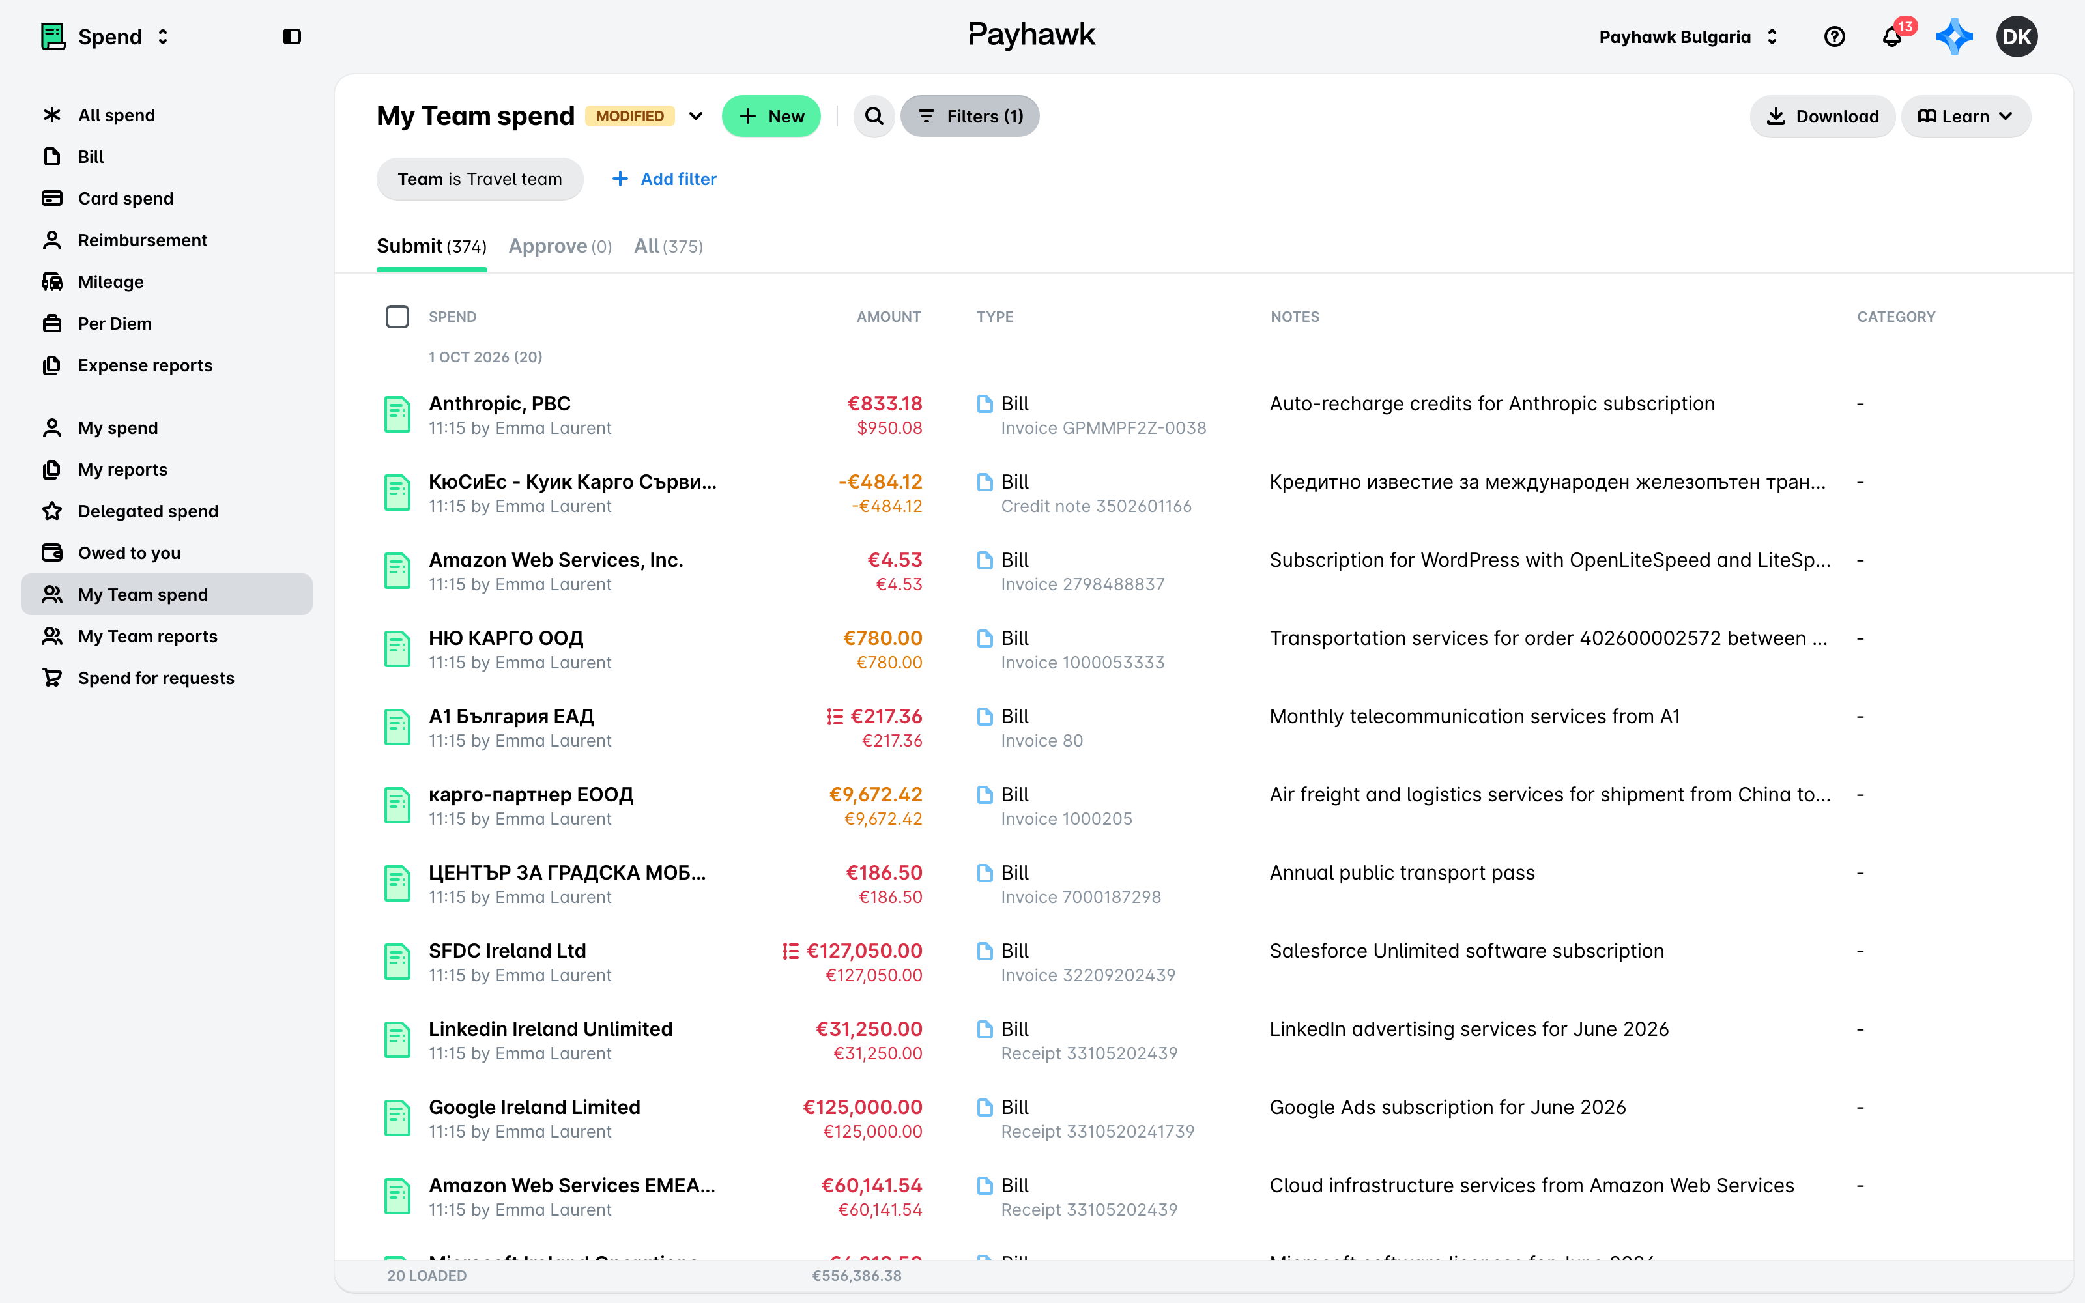Screen dimensions: 2085x1303
Task: Click Invoice GPMMPF2Z-0038 text
Action: tap(1103, 428)
